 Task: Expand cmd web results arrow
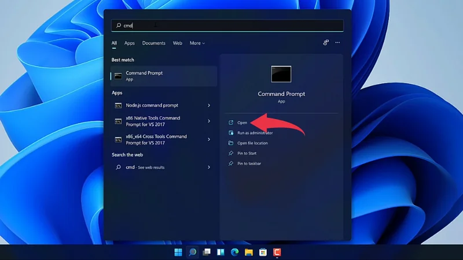[x=209, y=168]
